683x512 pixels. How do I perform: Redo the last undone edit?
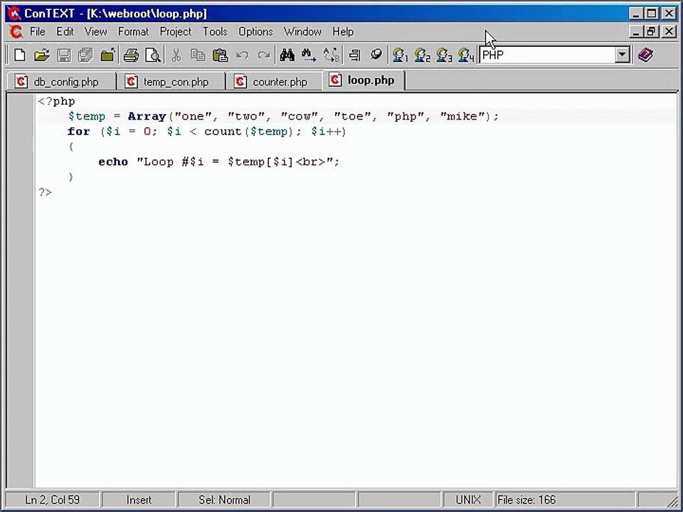pos(264,55)
